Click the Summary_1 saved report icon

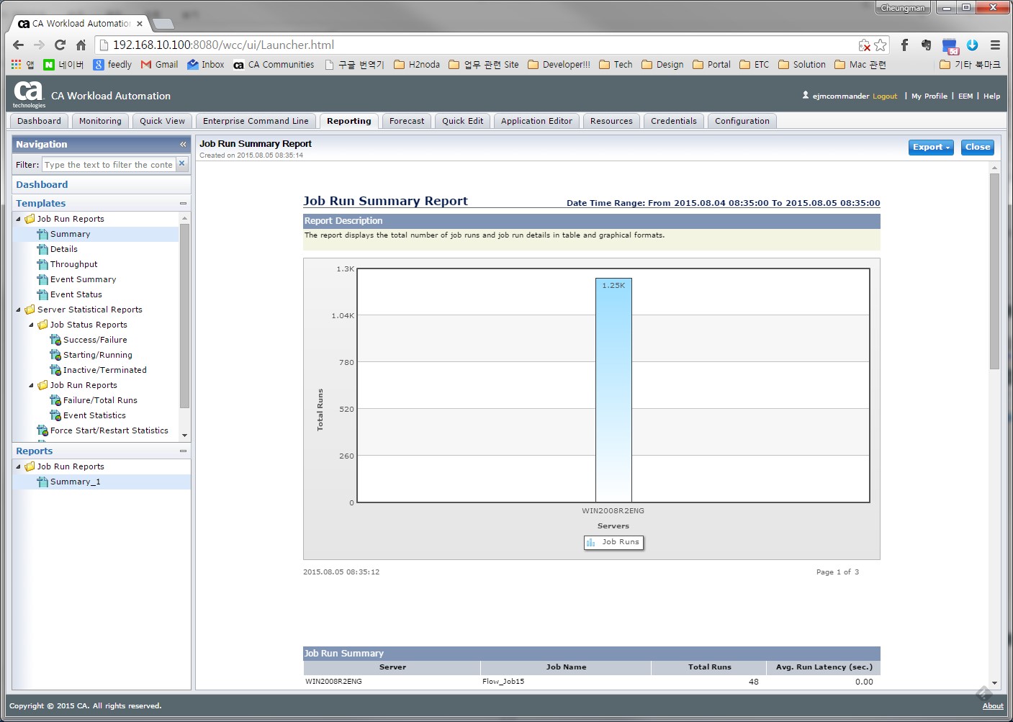tap(42, 482)
